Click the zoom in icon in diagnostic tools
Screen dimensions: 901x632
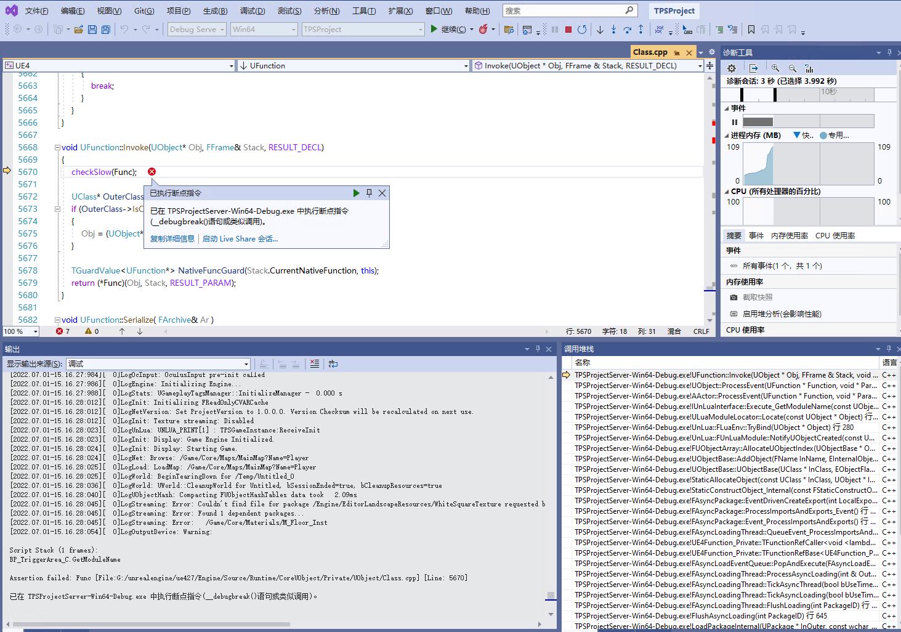[775, 68]
